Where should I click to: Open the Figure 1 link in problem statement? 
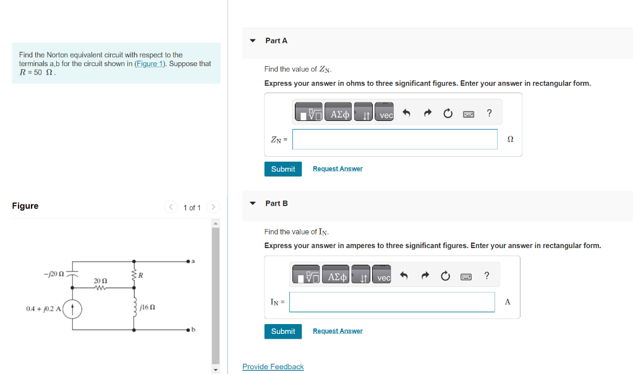point(148,64)
